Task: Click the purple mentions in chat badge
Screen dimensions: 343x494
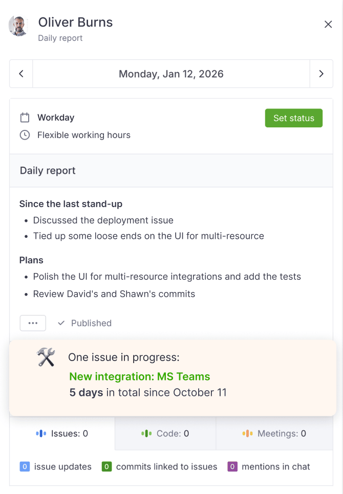Action: click(232, 466)
